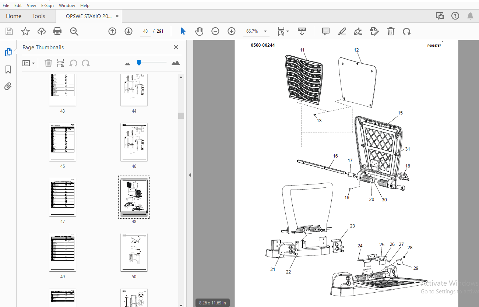Select the highlight text pen tool
Image resolution: width=479 pixels, height=307 pixels.
[x=342, y=31]
